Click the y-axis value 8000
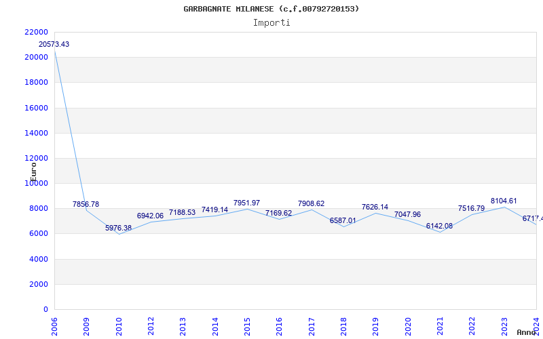Image resolution: width=543 pixels, height=339 pixels. coord(38,209)
